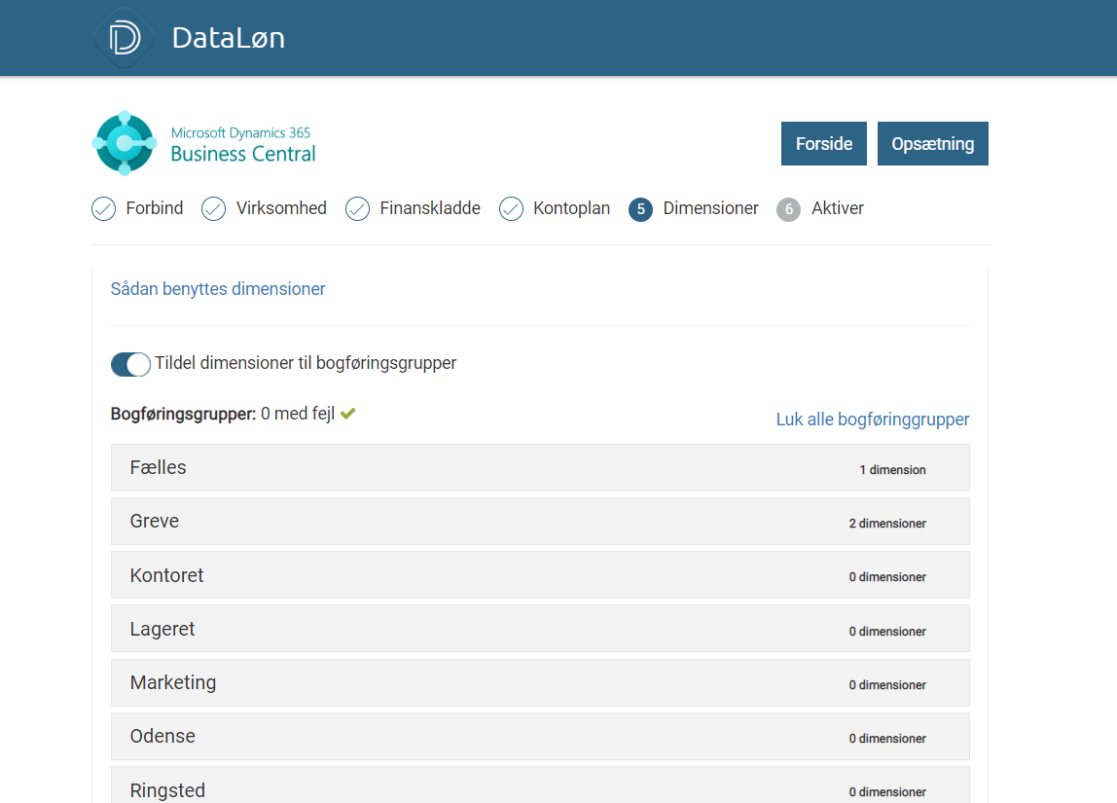Click 0 dimensioner count for Lageret

[887, 632]
